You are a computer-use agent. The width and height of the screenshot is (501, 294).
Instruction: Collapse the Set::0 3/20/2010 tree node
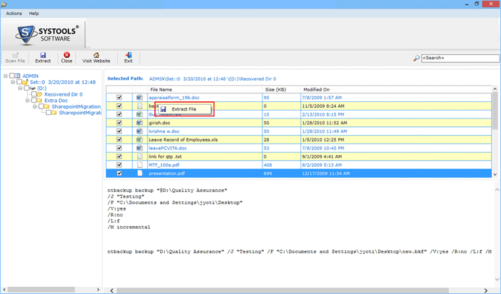pyautogui.click(x=13, y=82)
